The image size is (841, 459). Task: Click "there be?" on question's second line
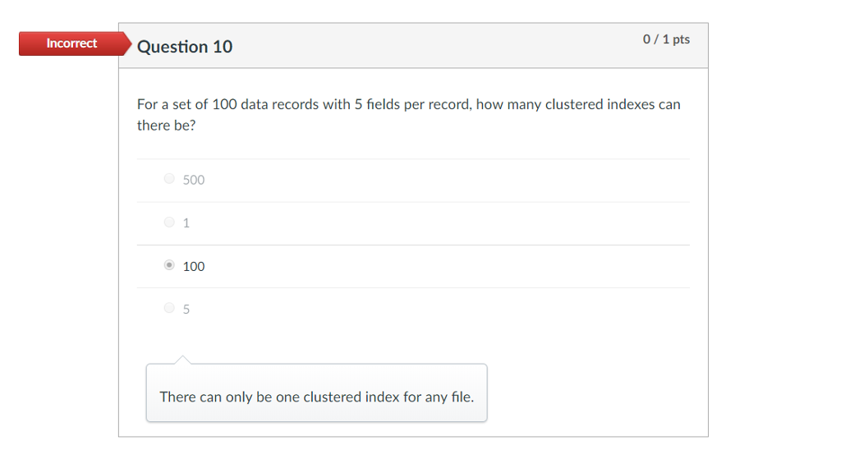[x=166, y=126]
